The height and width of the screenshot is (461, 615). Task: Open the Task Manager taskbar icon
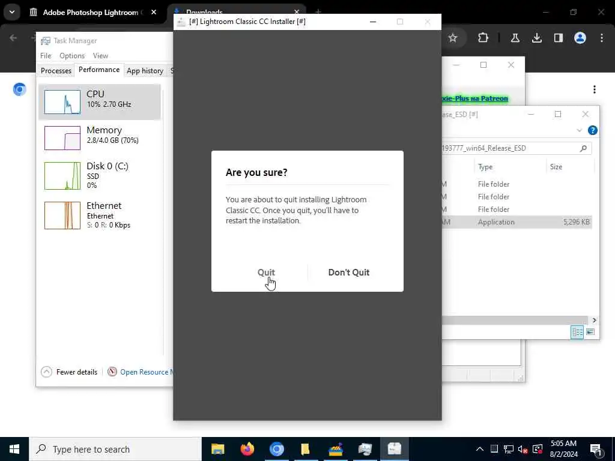point(365,449)
